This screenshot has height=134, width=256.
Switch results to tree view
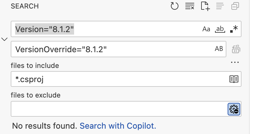[220, 6]
